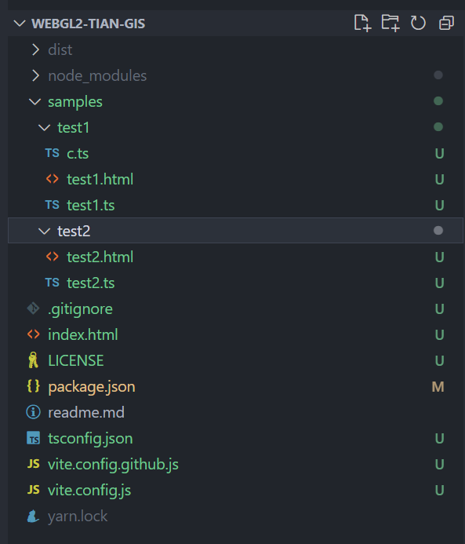Click the JS icon beside vite.config.github.js
465x544 pixels.
(x=34, y=464)
